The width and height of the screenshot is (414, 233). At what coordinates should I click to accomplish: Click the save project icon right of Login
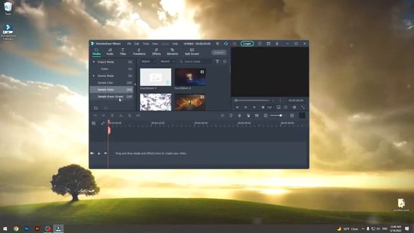[x=260, y=43]
